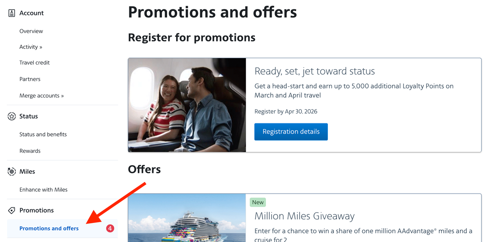
Task: Open the Partners page
Action: [30, 79]
